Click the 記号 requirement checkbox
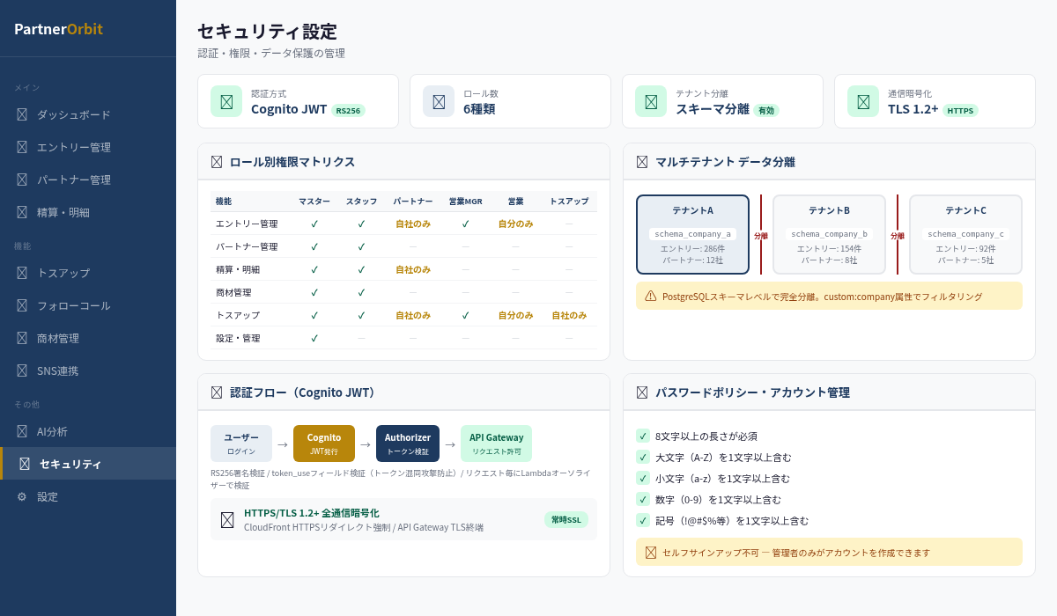Viewport: 1057px width, 616px height. (643, 520)
